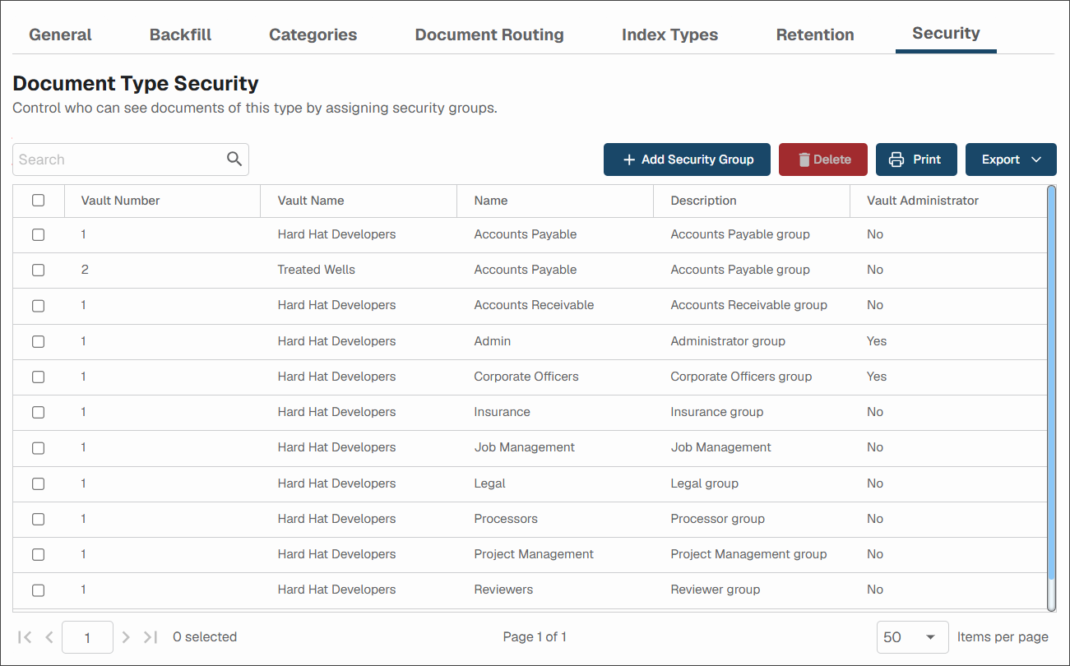Click the Administrator group description cell
Screen dimensions: 1070x666
click(x=728, y=341)
